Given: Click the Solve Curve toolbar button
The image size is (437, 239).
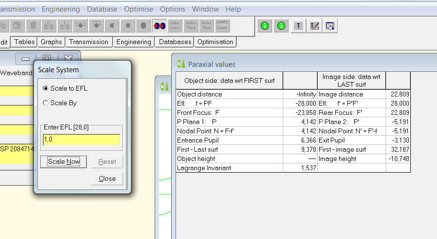Looking at the screenshot, I should [175, 25].
